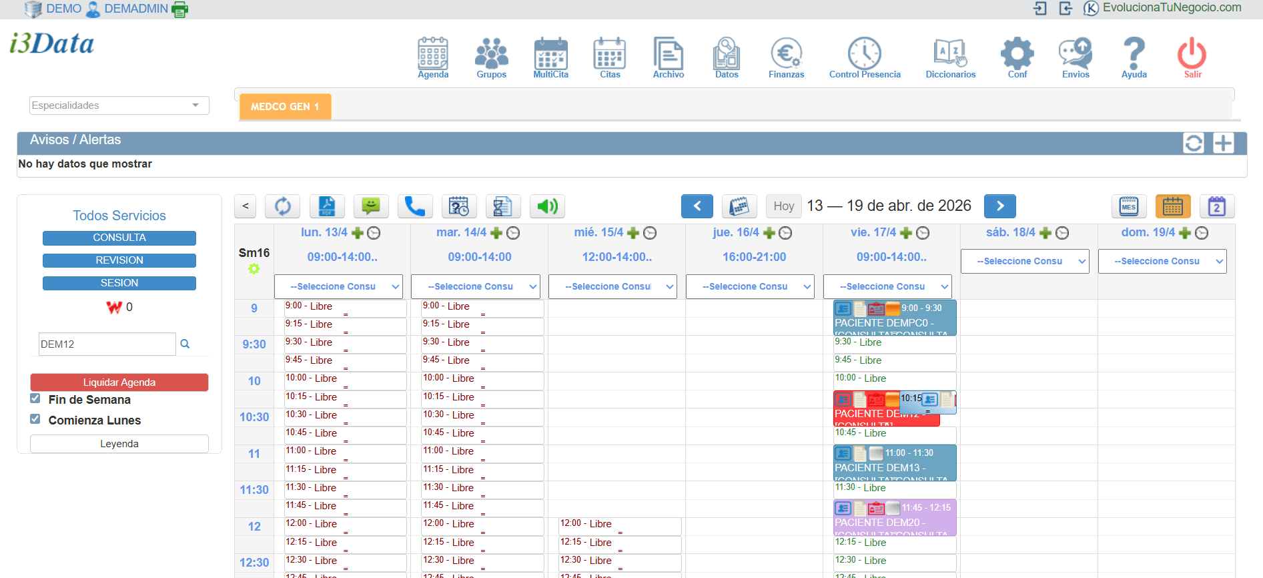Toggle the Fin de Semana checkbox
This screenshot has height=578, width=1263.
35,398
